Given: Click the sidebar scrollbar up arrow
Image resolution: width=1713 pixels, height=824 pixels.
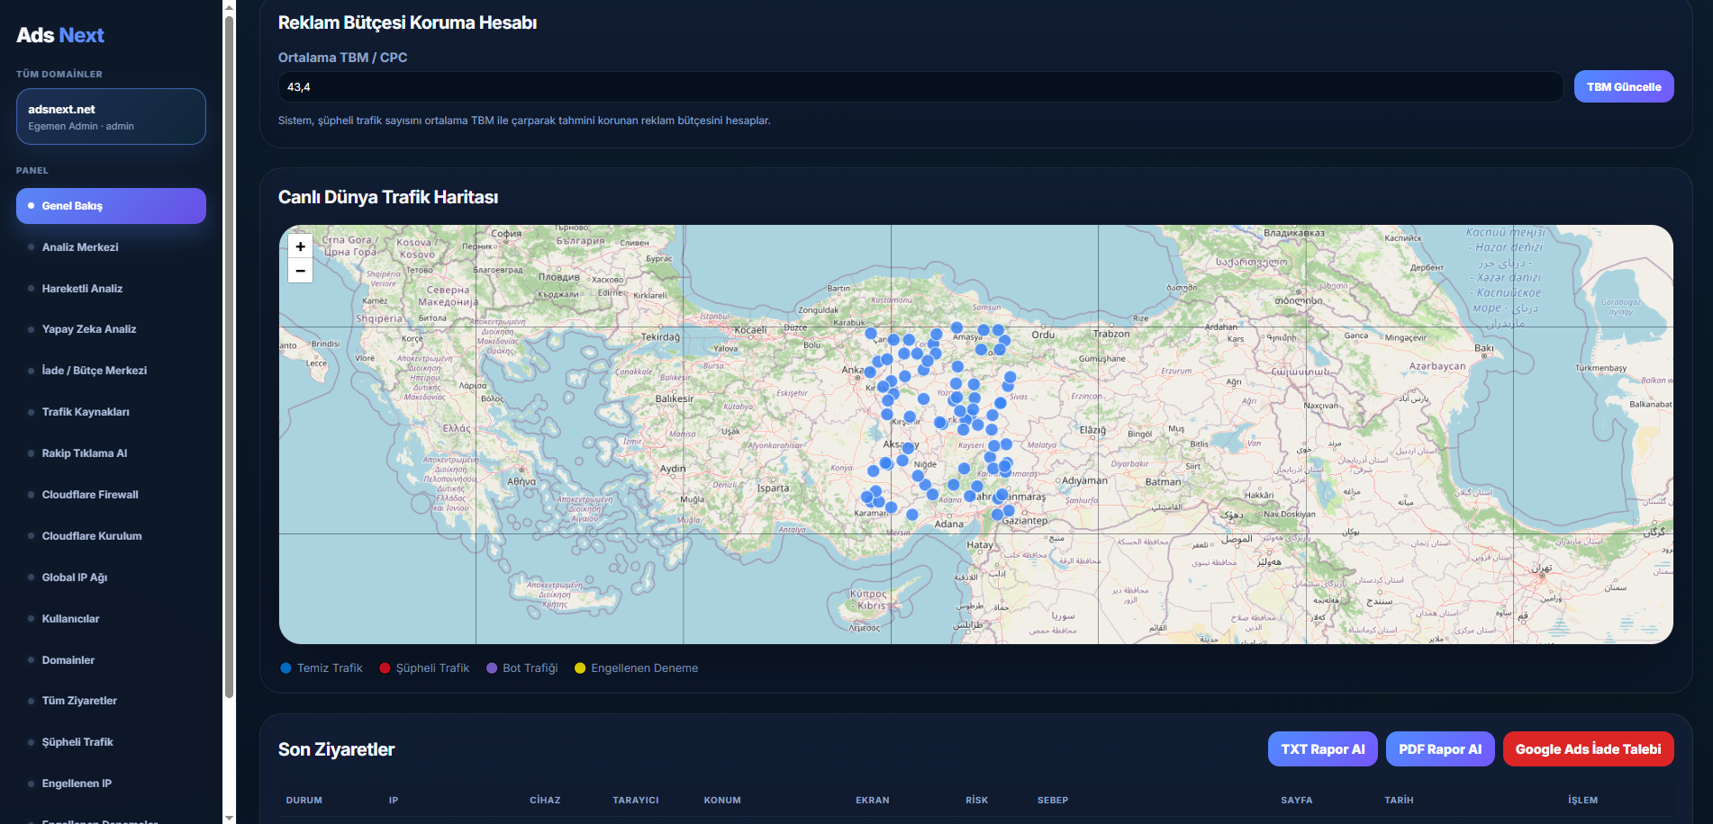Looking at the screenshot, I should click(x=229, y=6).
